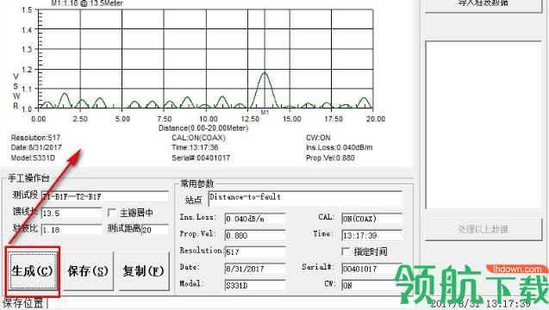Edit the CW field showing ON
This screenshot has height=310, width=549.
[x=371, y=285]
